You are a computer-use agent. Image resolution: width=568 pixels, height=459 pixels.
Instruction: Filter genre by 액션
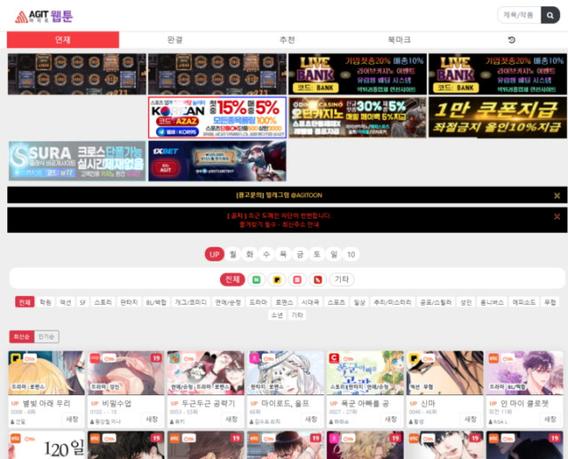(66, 302)
